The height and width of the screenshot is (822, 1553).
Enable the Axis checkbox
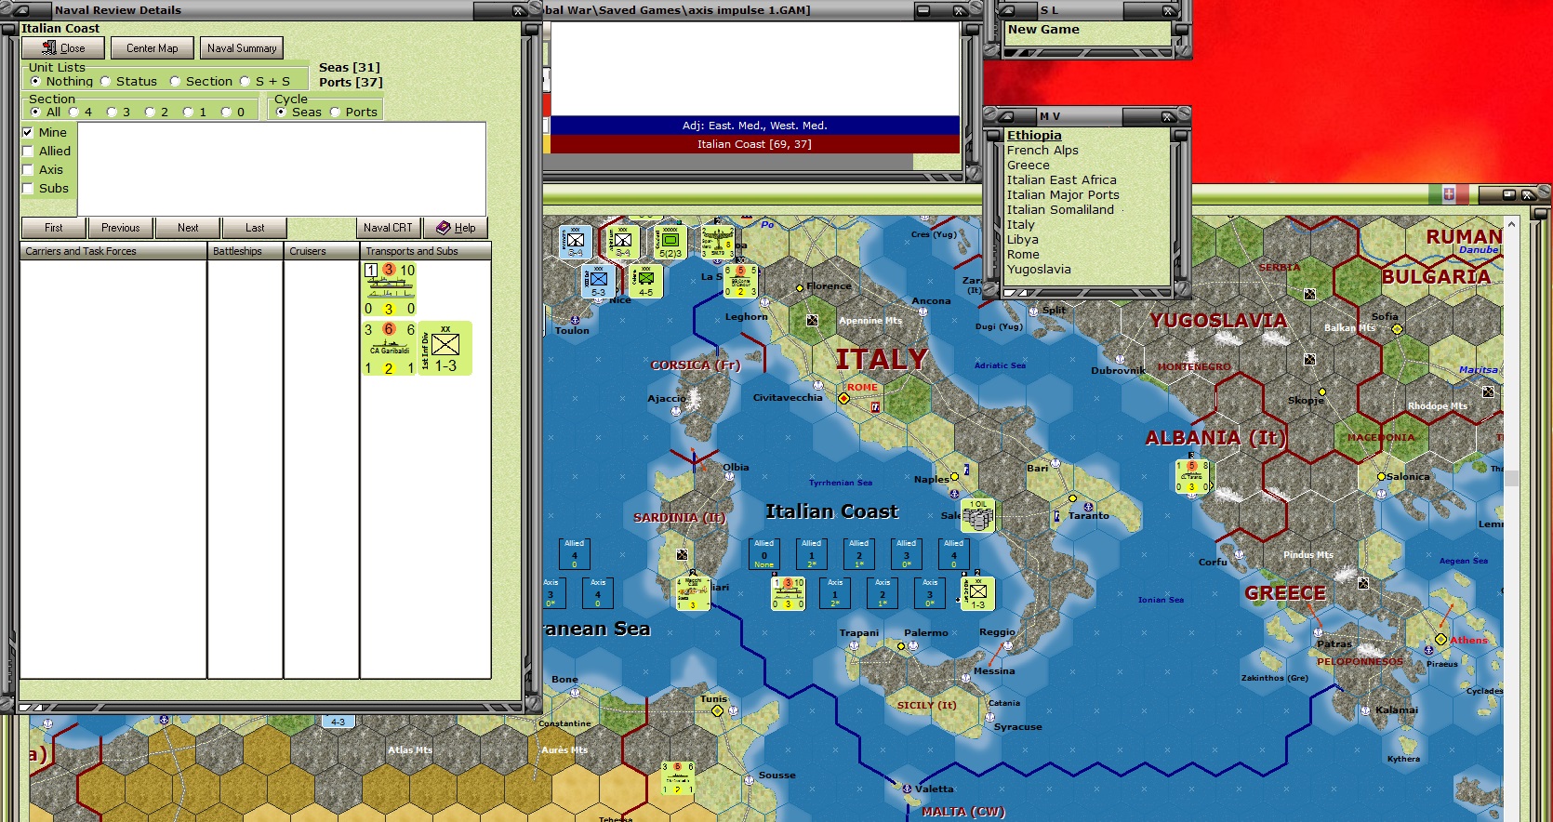click(28, 169)
